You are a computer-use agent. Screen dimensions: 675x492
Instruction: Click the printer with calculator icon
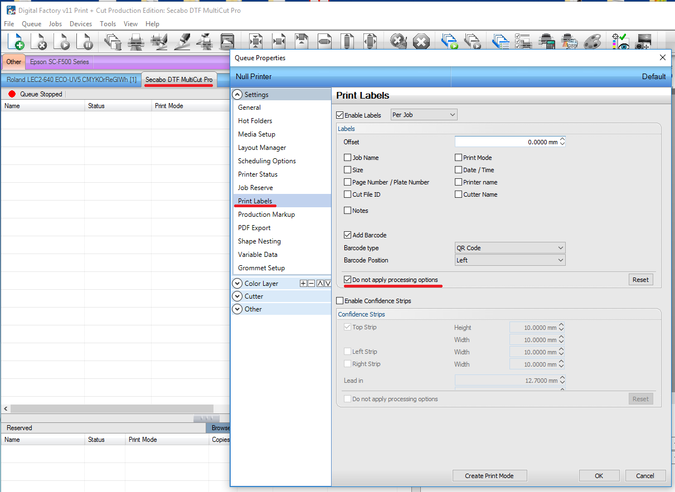click(x=547, y=42)
